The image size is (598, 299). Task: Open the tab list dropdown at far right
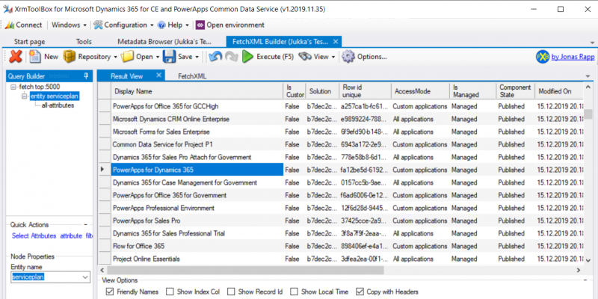click(592, 43)
